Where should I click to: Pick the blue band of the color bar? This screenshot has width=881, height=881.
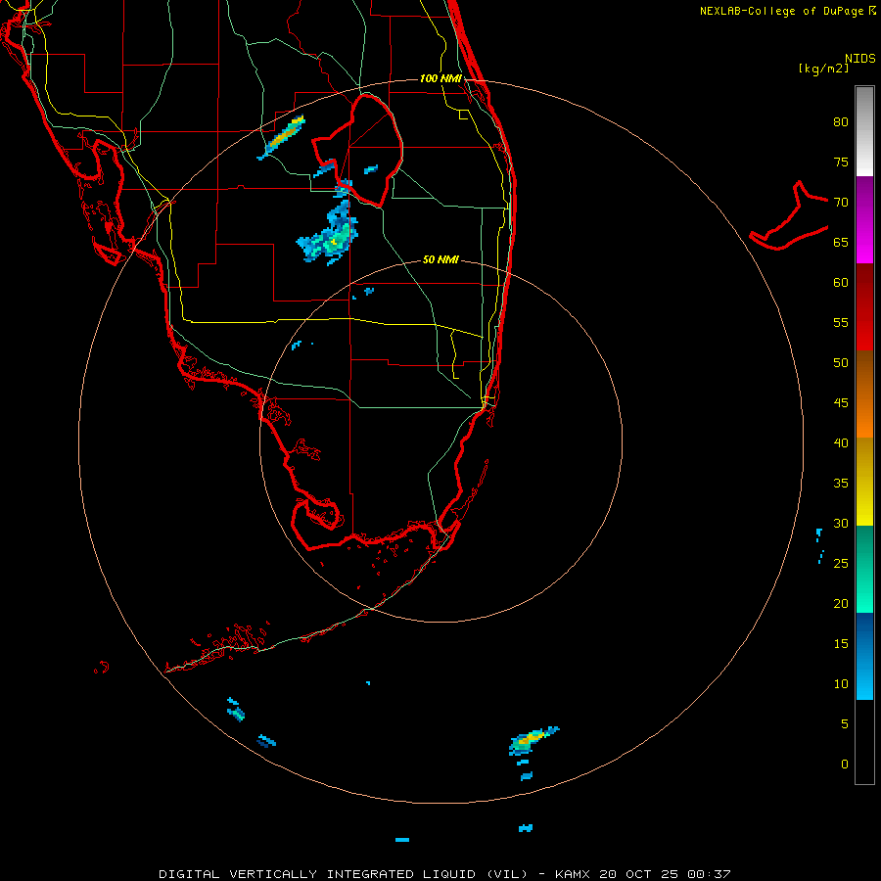point(864,656)
